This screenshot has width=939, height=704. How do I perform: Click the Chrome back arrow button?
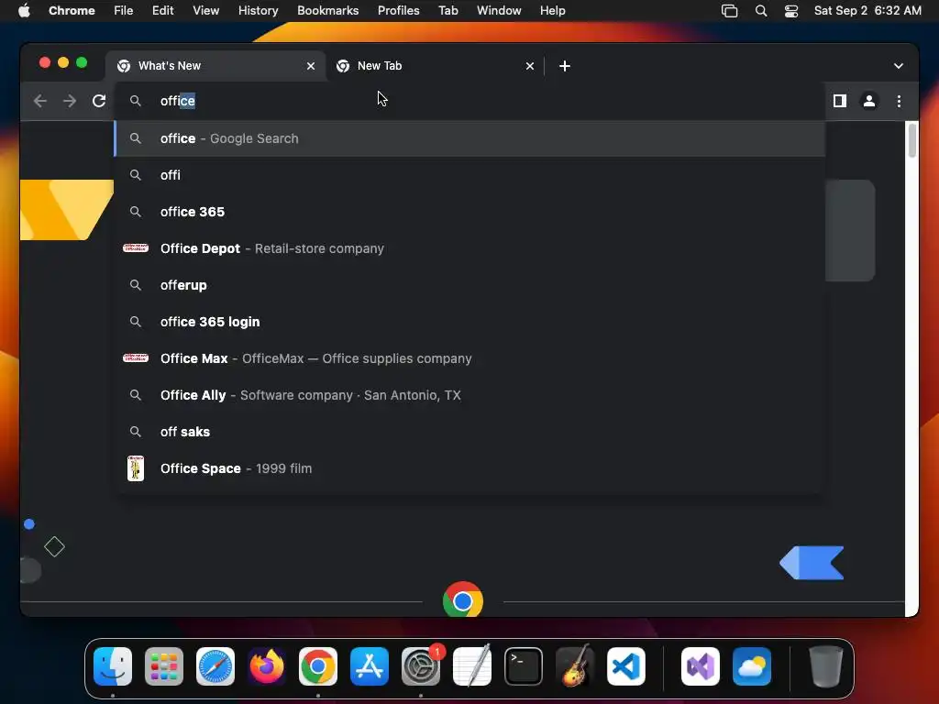pos(40,101)
